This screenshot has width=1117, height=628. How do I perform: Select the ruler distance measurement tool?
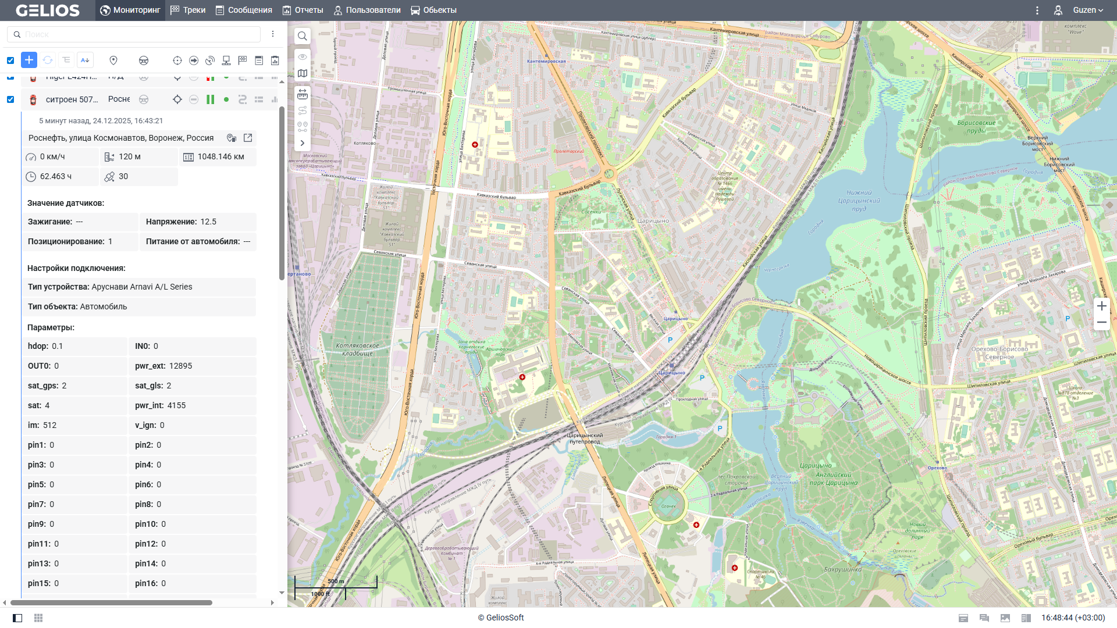pos(303,94)
